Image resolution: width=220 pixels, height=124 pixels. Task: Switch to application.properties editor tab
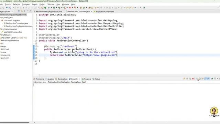pos(105,11)
